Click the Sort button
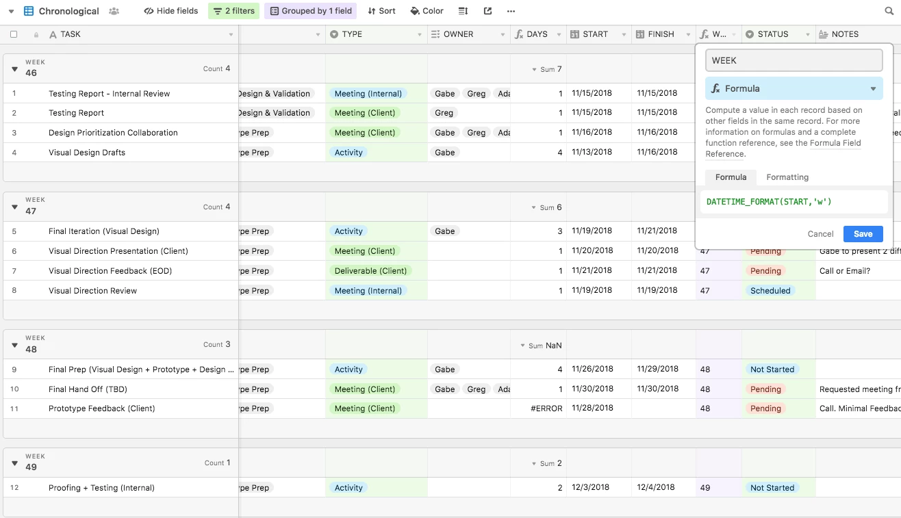The width and height of the screenshot is (901, 518). (382, 11)
